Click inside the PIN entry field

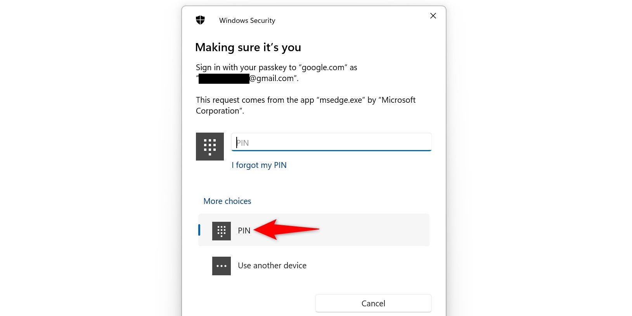[331, 142]
